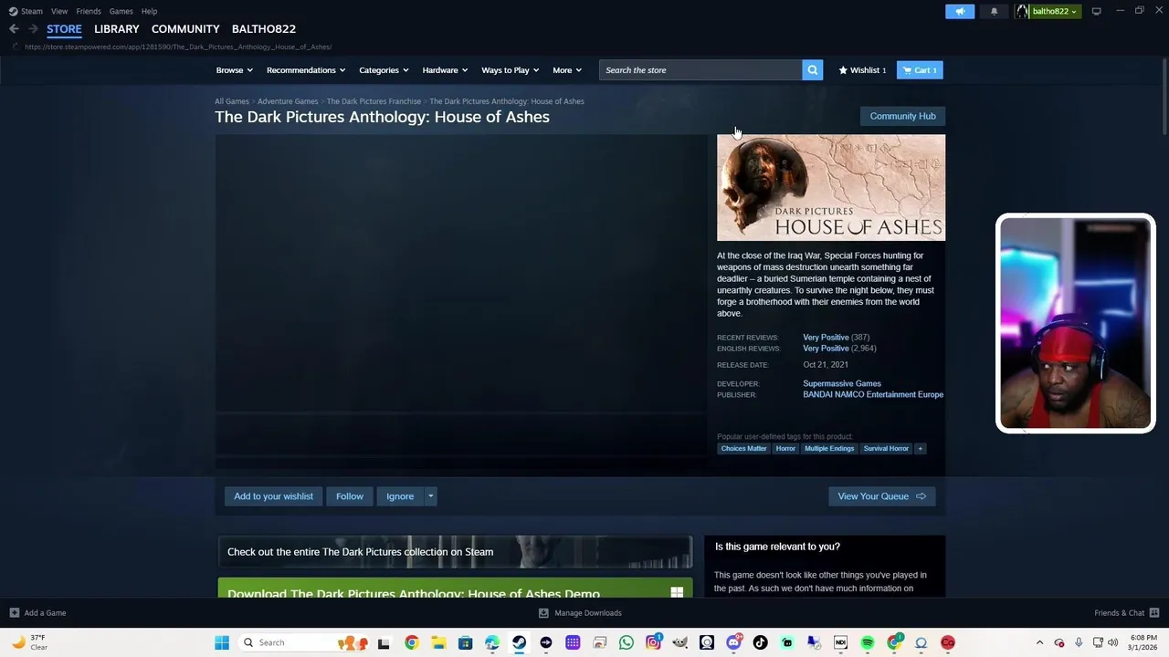Switch to Big Picture mode monitor icon
1169x657 pixels.
pos(1096,11)
